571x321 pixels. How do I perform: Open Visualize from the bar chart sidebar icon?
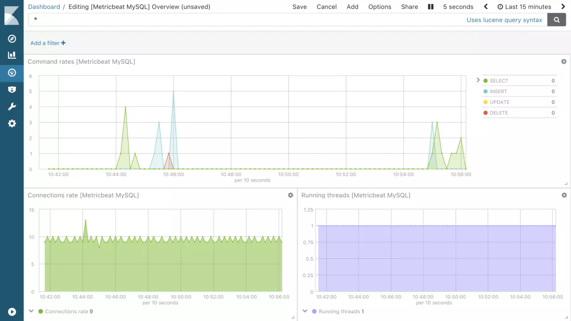pos(12,55)
